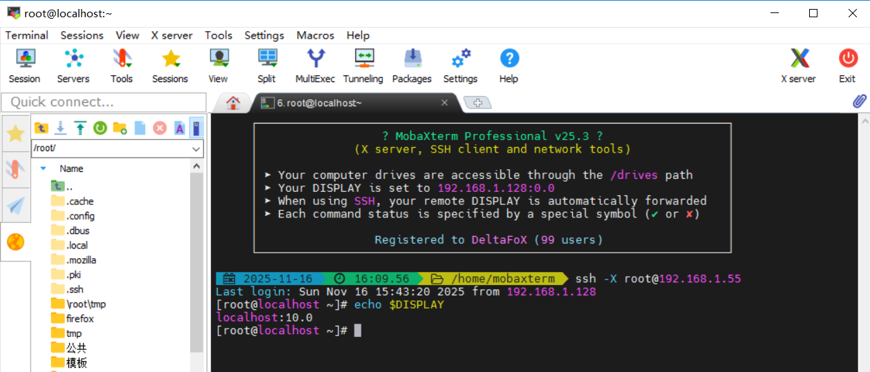Open the Servers toolbar button
Viewport: 870px width, 372px height.
tap(73, 66)
